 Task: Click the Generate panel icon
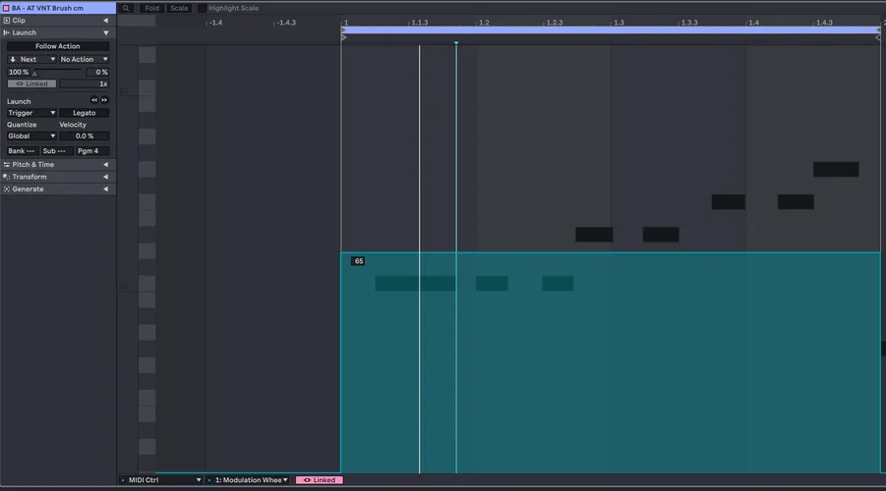point(7,190)
